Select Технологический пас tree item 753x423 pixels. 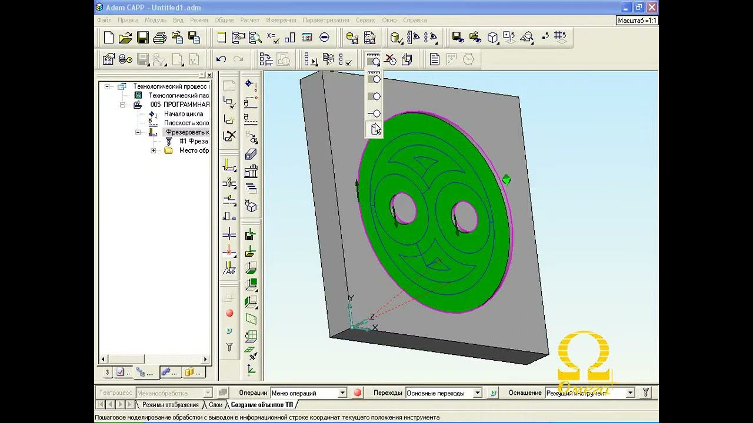(x=179, y=95)
